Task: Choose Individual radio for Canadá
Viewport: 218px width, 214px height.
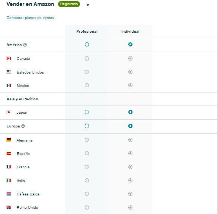Action: tap(130, 58)
